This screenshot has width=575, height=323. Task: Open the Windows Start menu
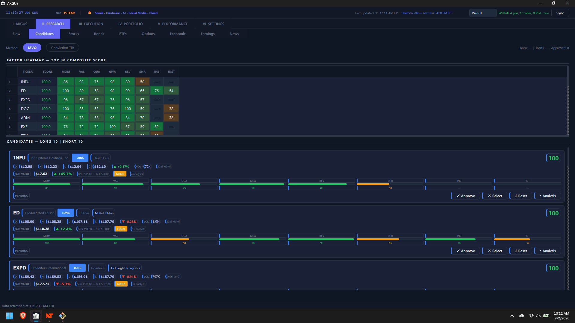click(10, 316)
